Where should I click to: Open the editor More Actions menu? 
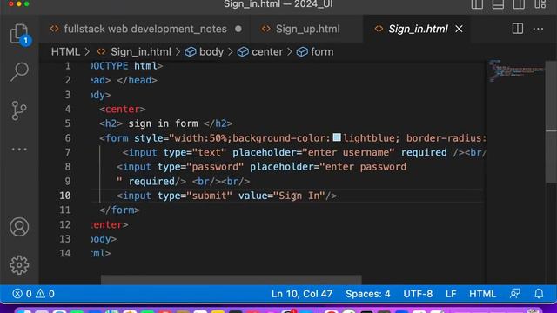tap(538, 29)
